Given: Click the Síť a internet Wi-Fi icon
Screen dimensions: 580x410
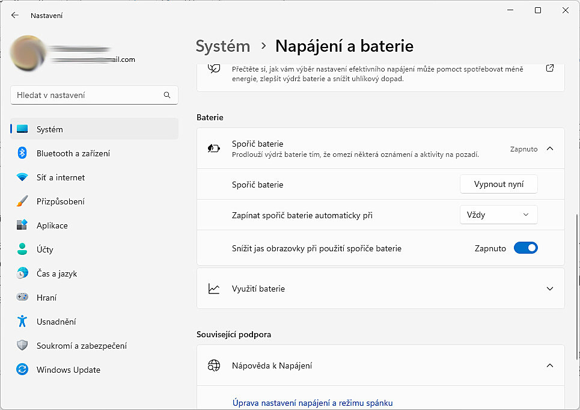Looking at the screenshot, I should pos(22,177).
